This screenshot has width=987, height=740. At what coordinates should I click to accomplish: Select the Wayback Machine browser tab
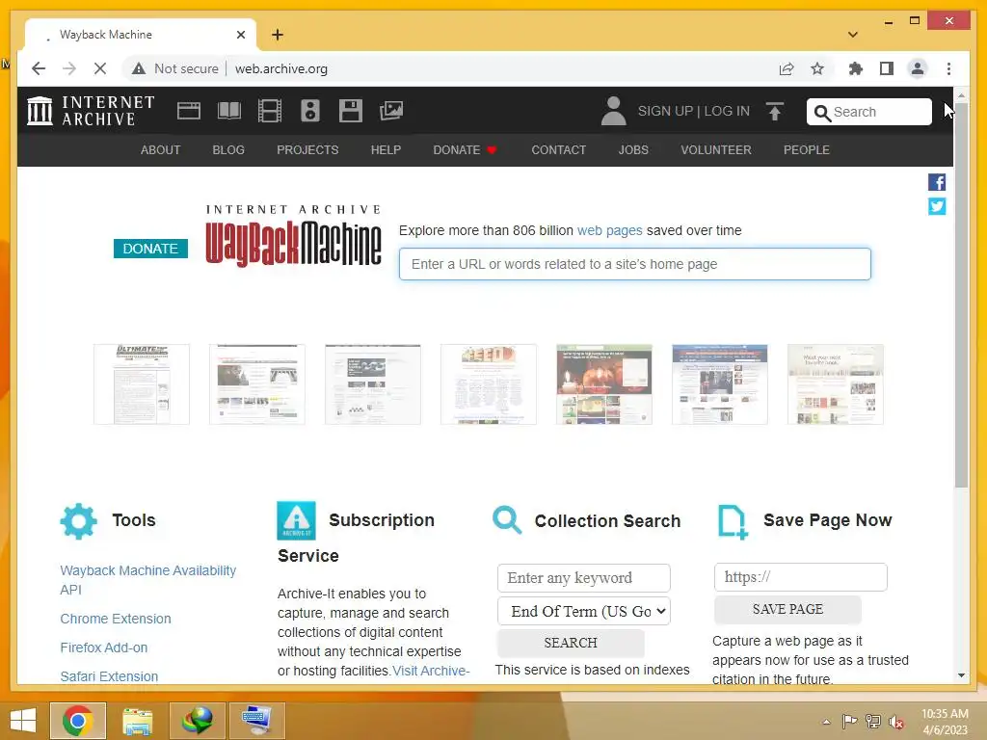click(141, 35)
